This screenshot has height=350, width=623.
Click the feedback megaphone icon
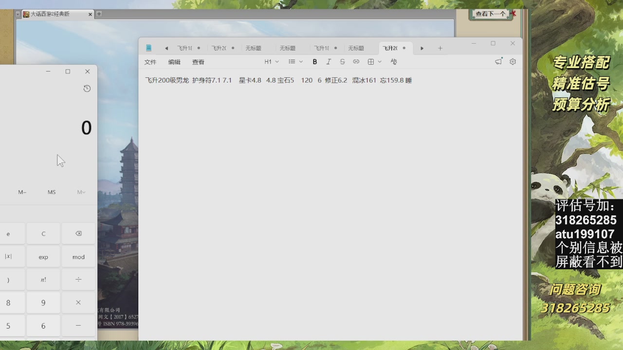(498, 61)
